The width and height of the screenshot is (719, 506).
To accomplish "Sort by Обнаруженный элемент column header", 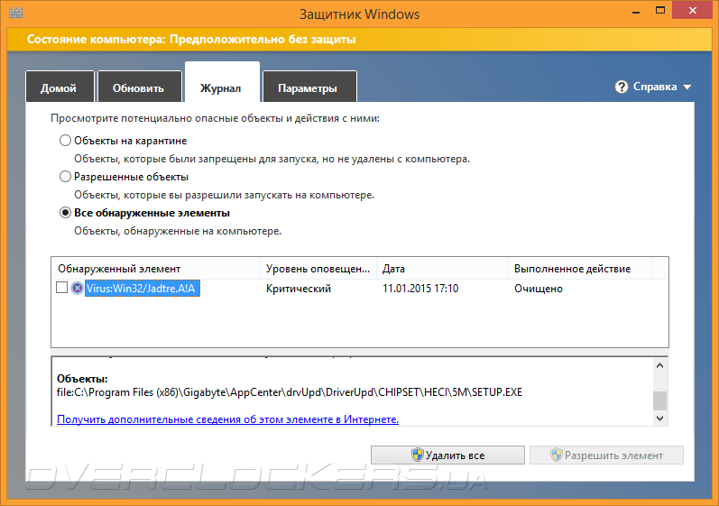I will [x=155, y=269].
